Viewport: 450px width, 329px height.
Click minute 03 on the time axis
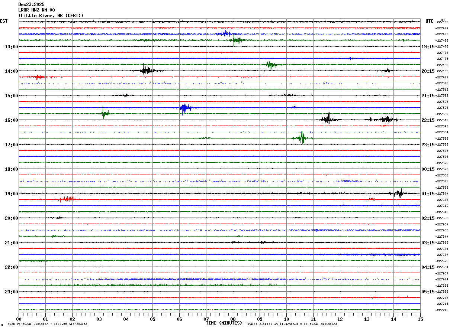click(x=99, y=319)
